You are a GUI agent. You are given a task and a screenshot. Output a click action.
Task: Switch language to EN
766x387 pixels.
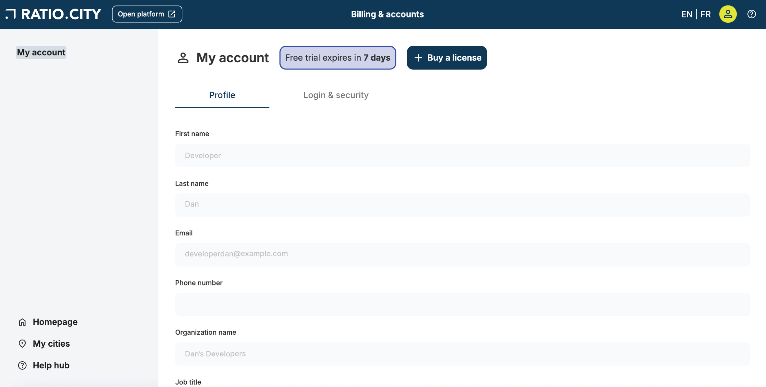tap(687, 14)
